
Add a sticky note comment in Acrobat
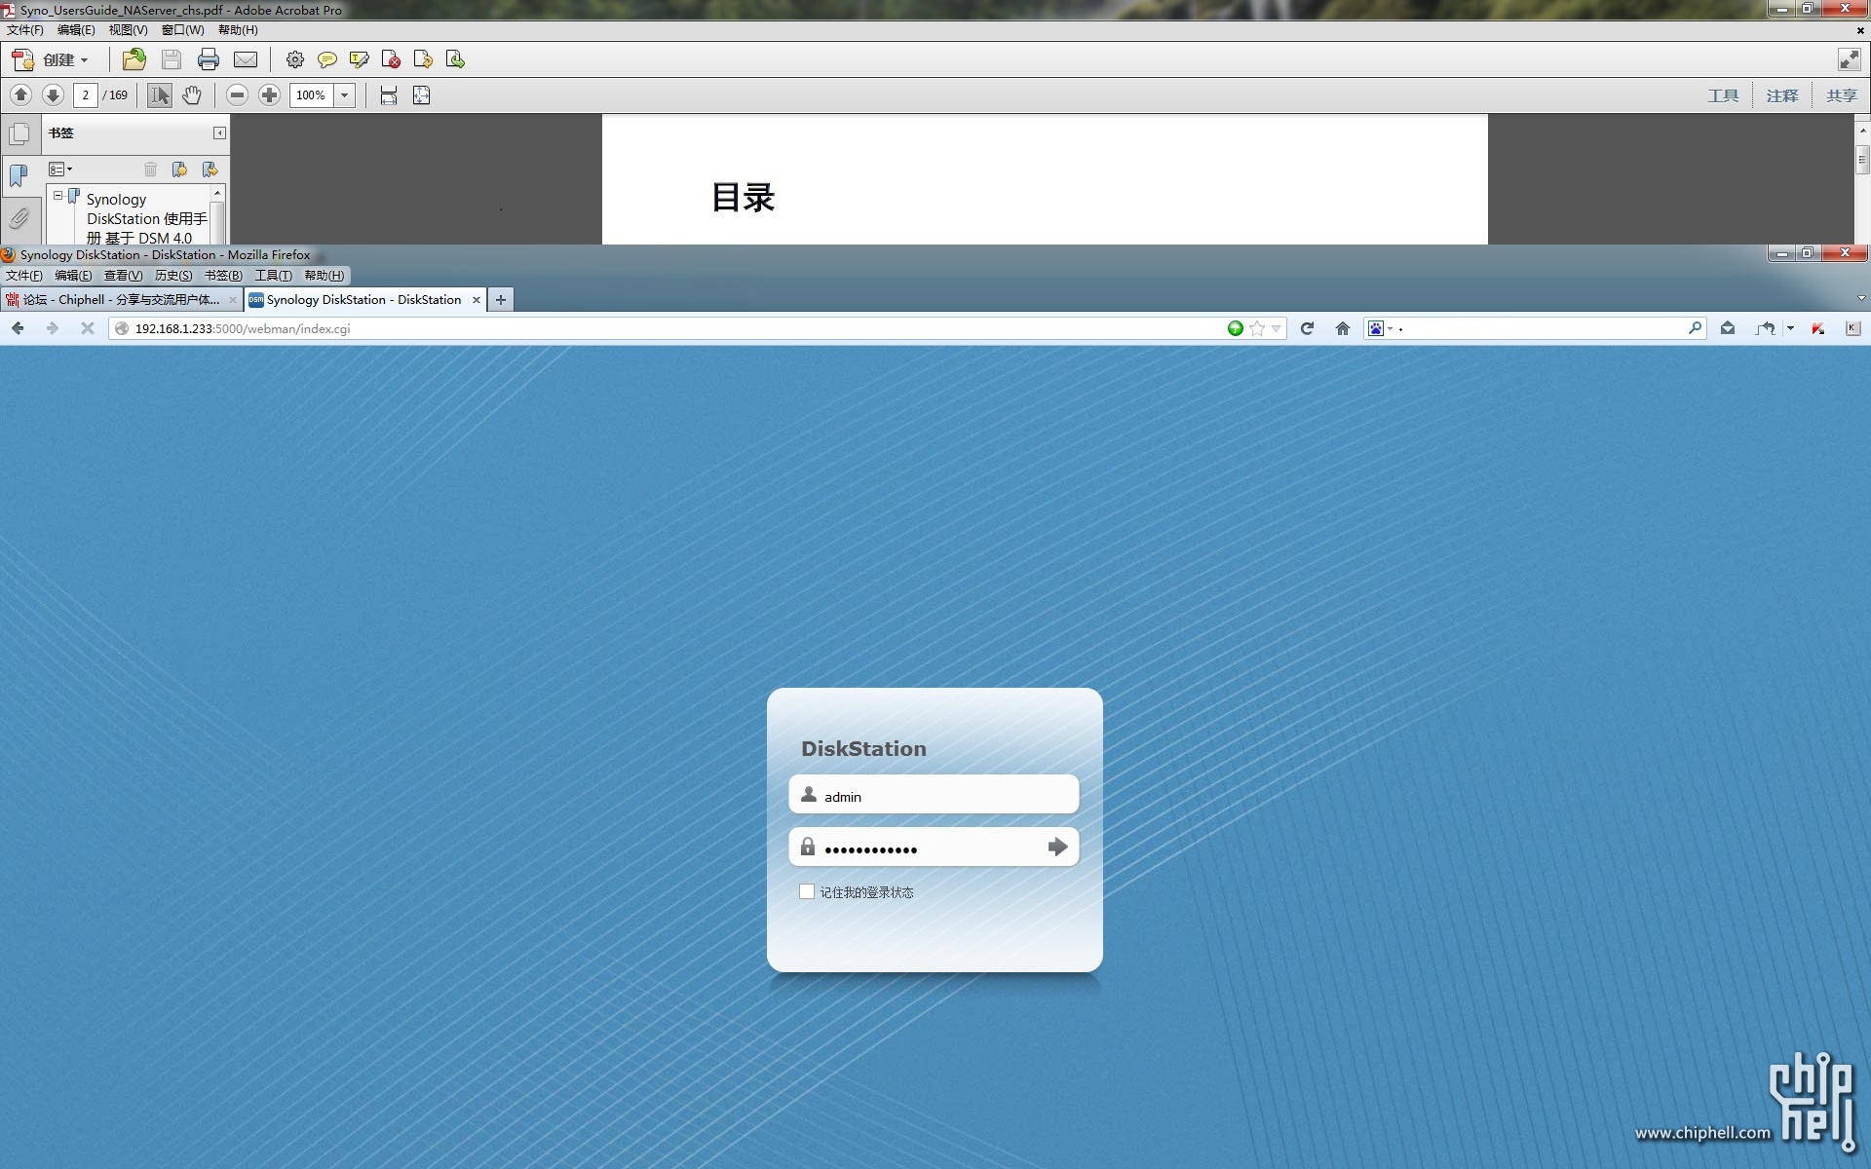(x=327, y=59)
